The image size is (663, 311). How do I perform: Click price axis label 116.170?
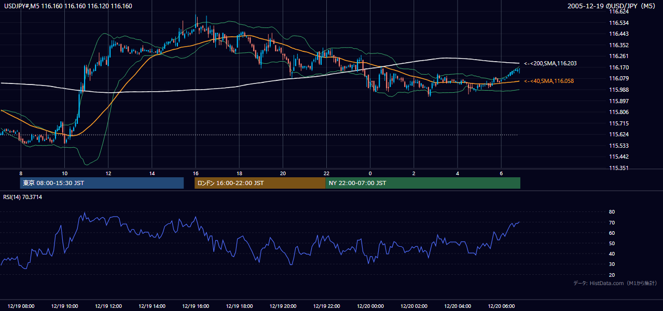click(x=618, y=67)
